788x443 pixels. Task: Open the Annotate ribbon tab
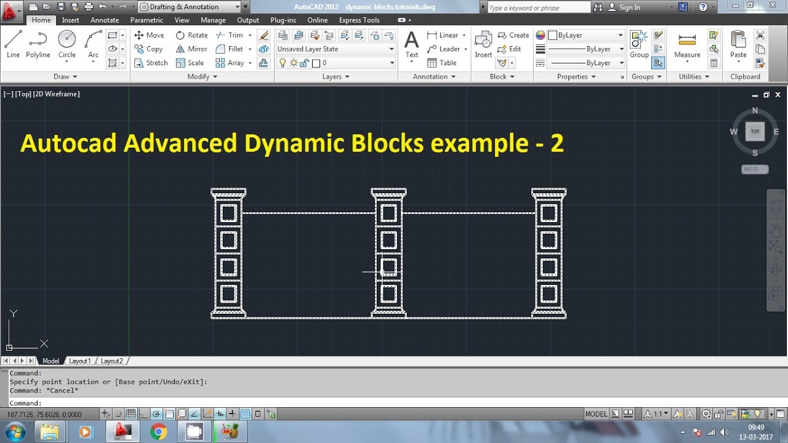click(105, 20)
